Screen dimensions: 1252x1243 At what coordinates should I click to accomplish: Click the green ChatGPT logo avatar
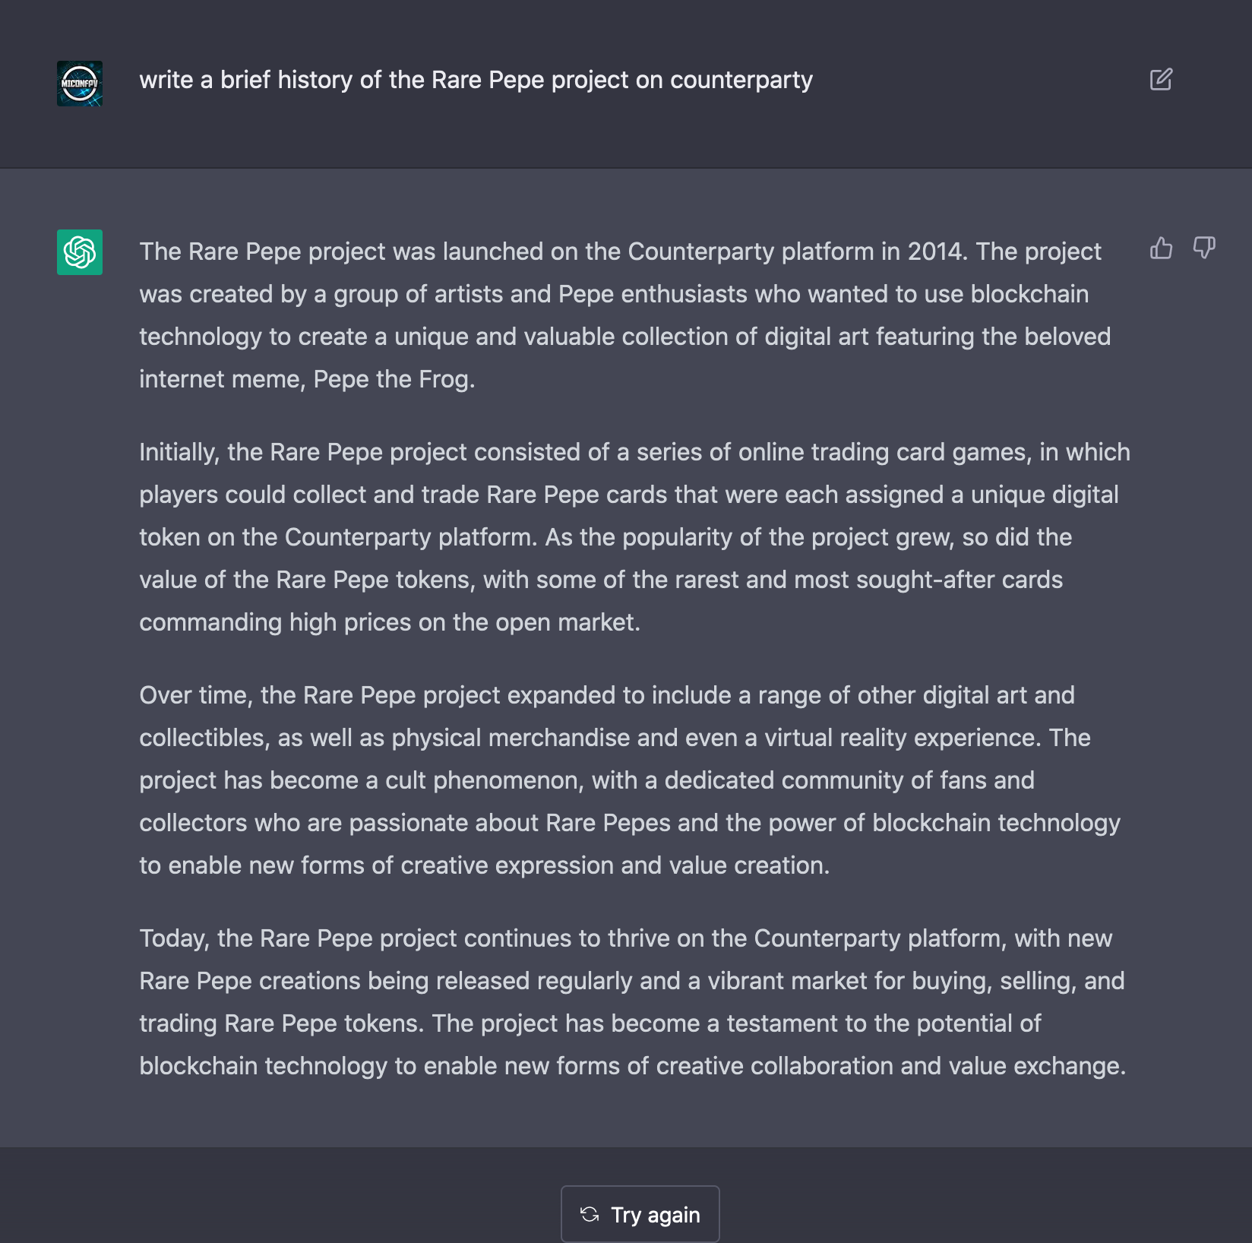[80, 252]
